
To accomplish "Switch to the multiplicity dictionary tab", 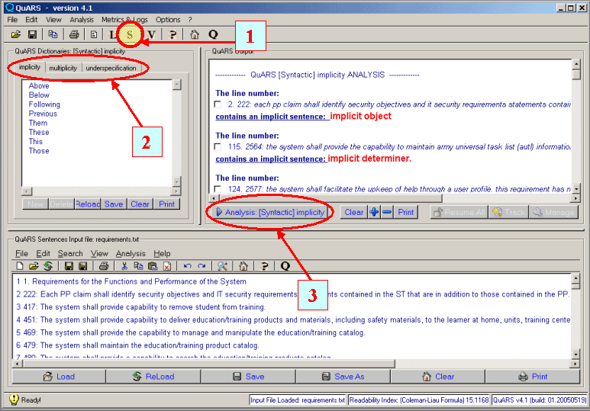I will [63, 68].
